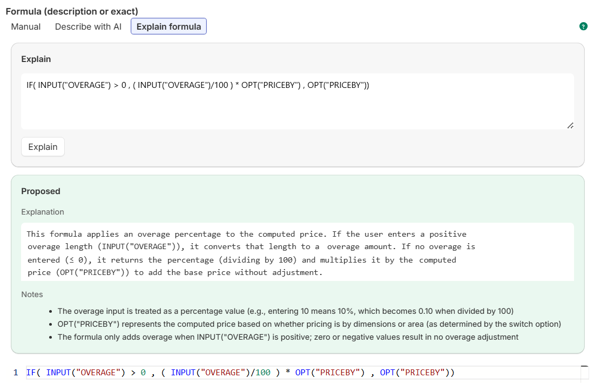Viewport: 594px width, 385px height.
Task: Click the 'Formula (description or exact)' label
Action: [x=72, y=11]
